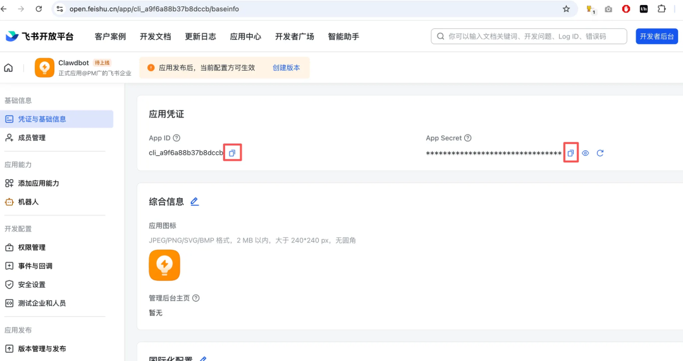Viewport: 683px width, 361px height.
Task: Select 机器人 in the sidebar
Action: click(x=28, y=202)
